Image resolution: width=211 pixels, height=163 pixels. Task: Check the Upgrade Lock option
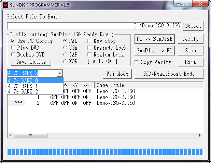coord(89,48)
